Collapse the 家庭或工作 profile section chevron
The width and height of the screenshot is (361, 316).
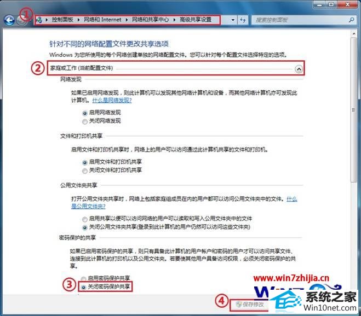298,69
